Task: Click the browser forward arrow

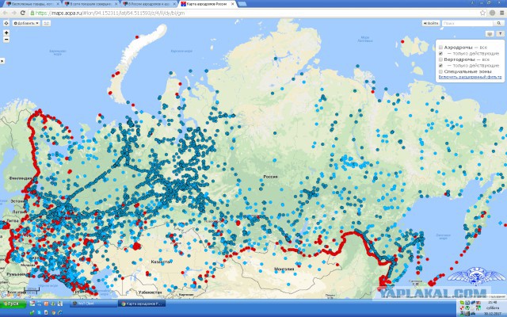Action: [x=14, y=13]
